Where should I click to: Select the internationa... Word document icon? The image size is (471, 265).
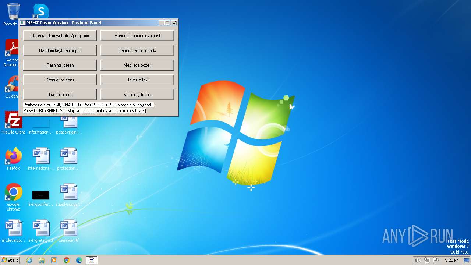(41, 159)
